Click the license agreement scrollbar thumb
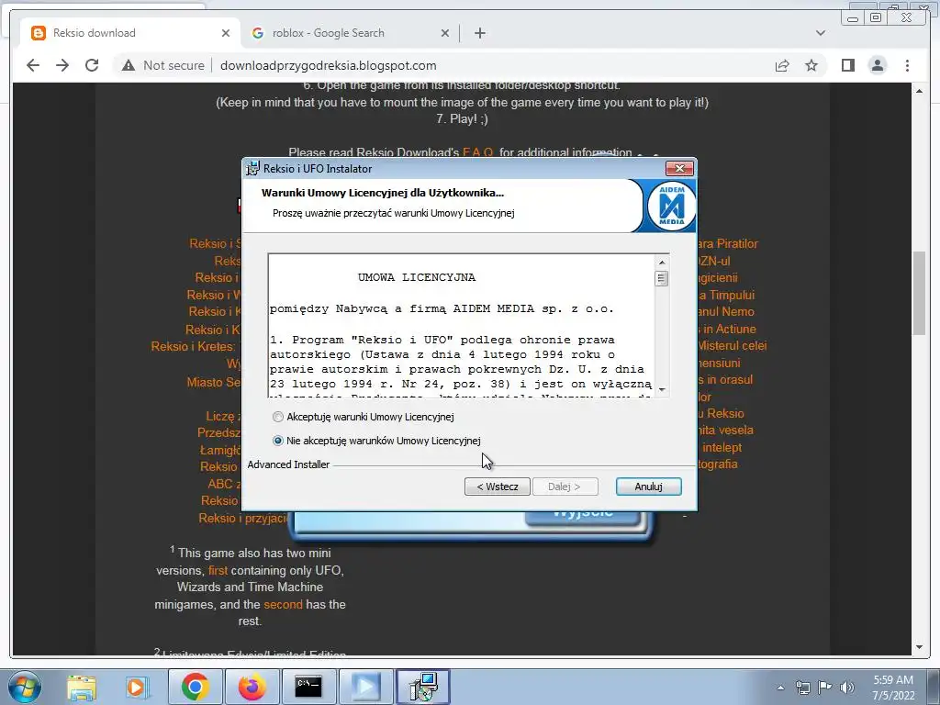 662,279
